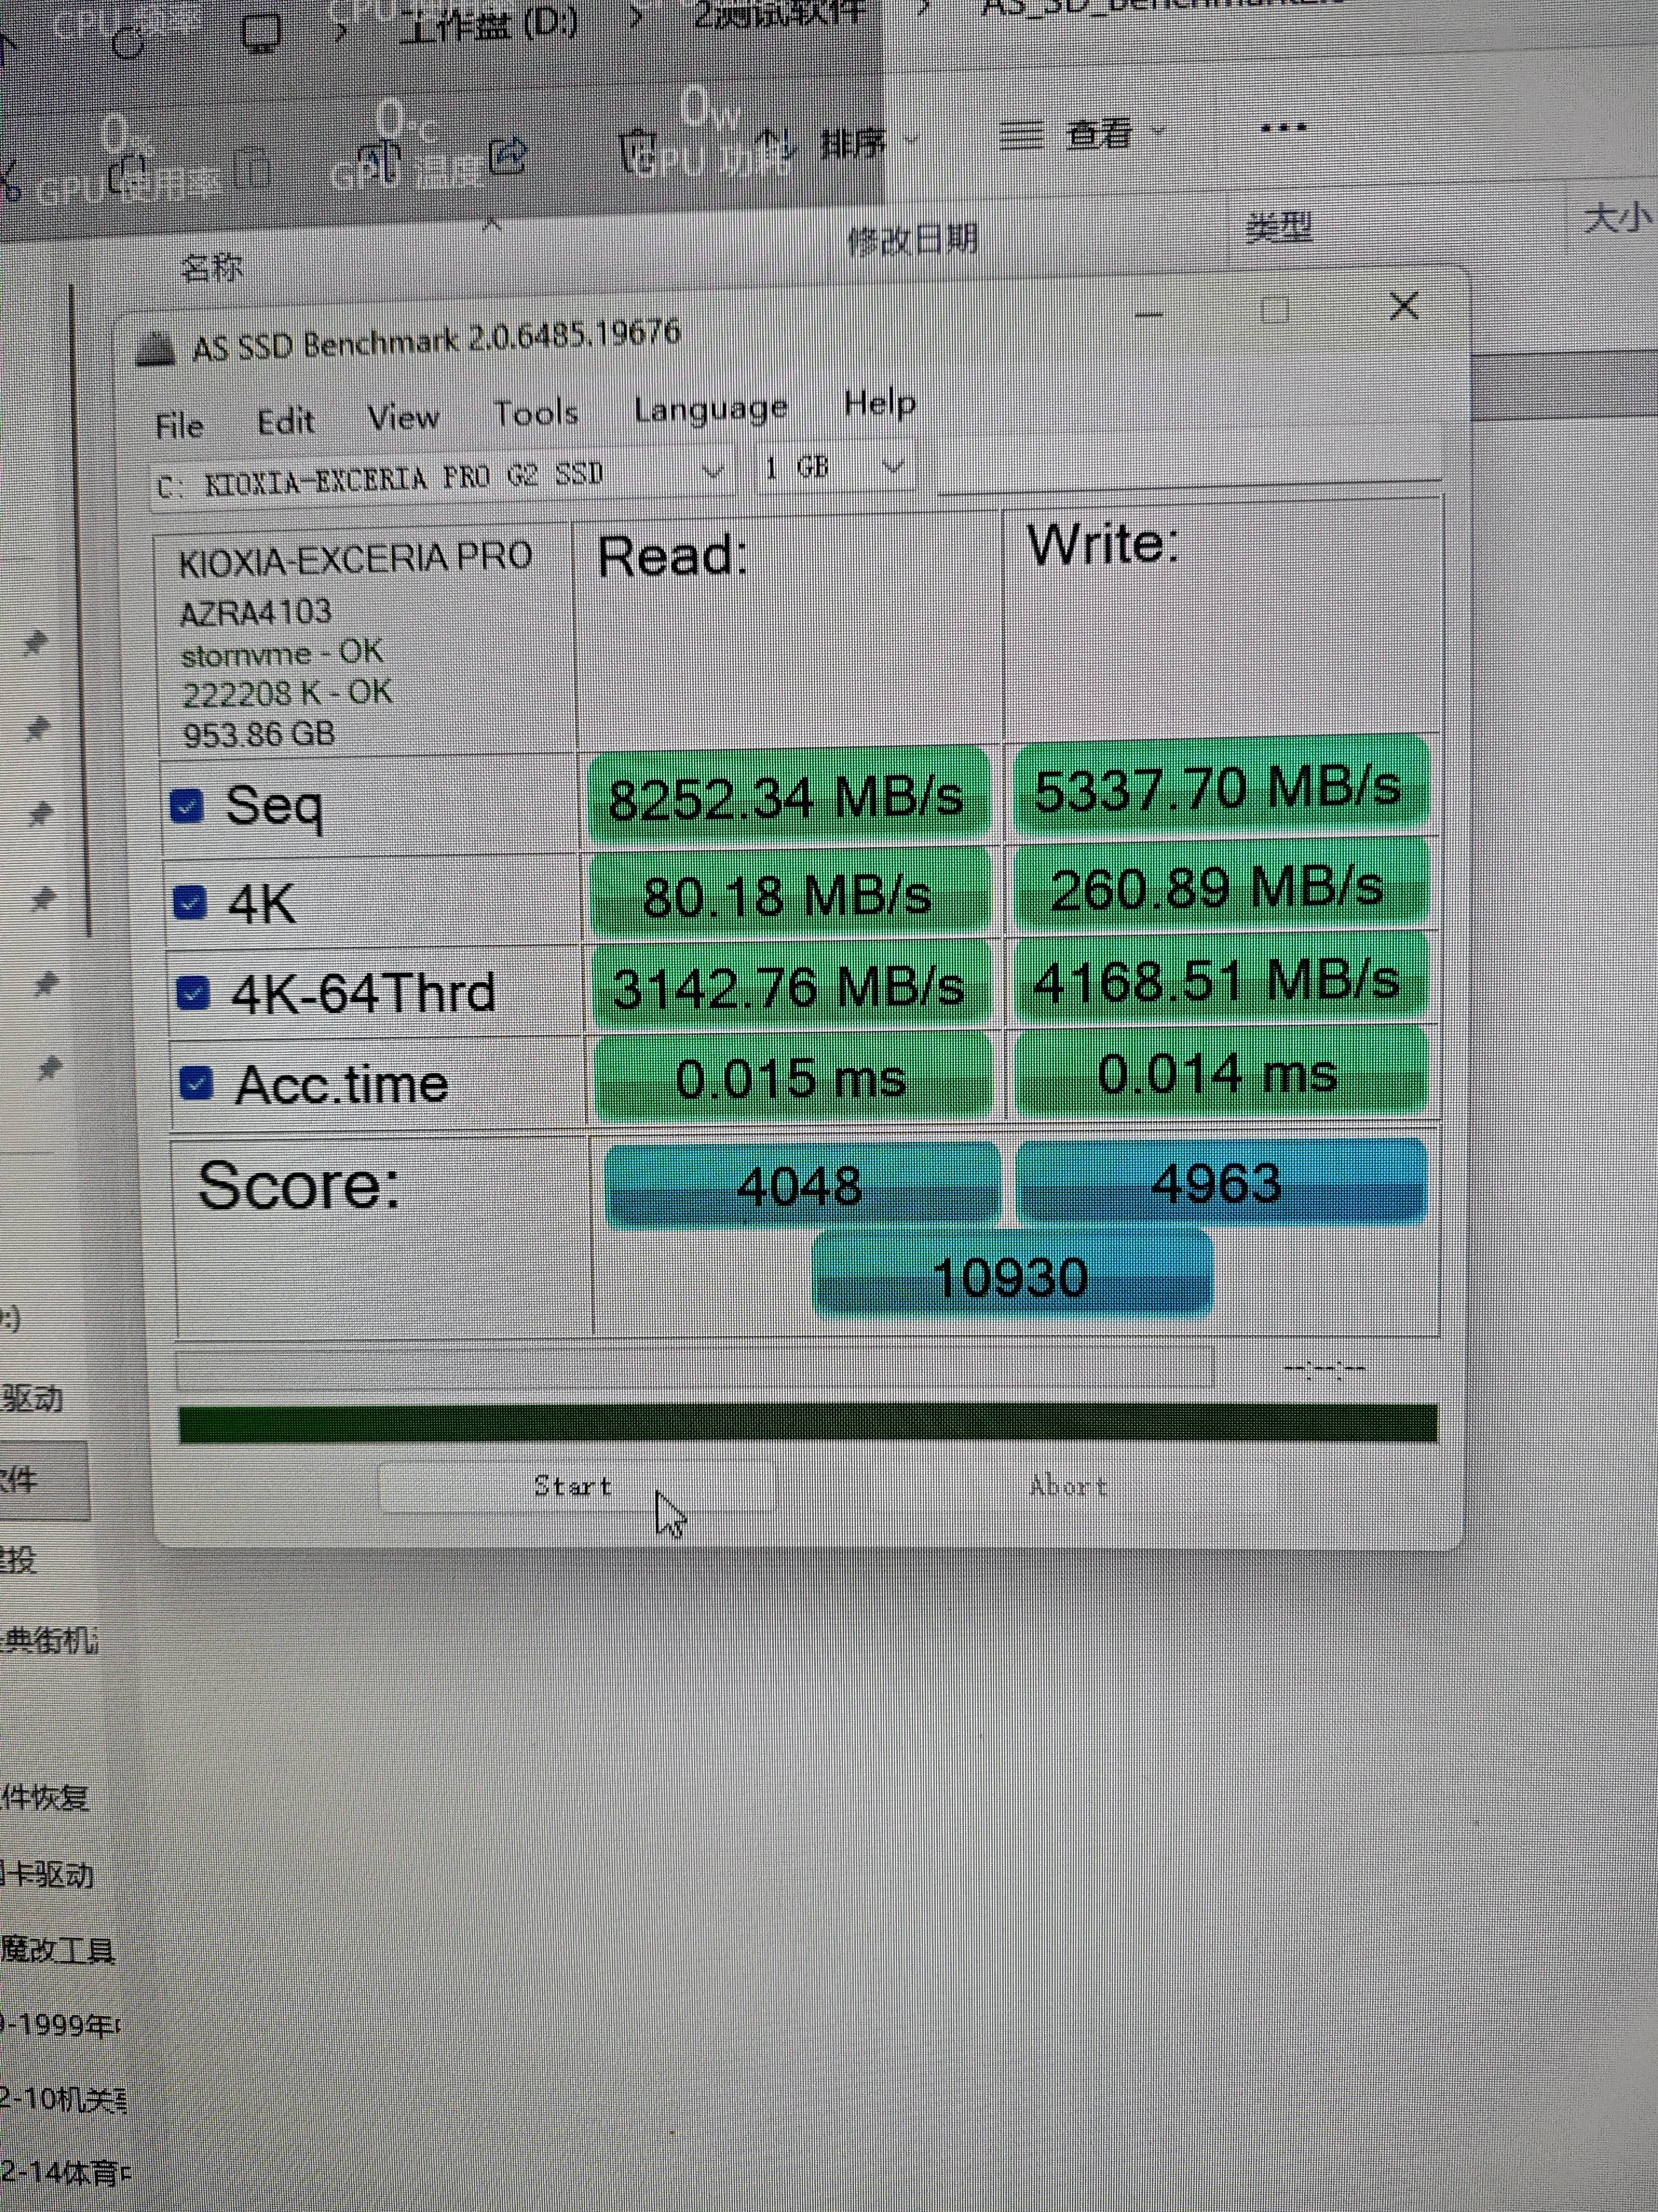
Task: Click the 2测试软件 breadcrumb folder
Action: pos(778,12)
